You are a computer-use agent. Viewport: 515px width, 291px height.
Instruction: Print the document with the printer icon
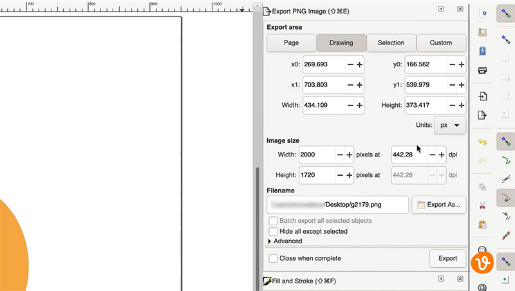click(x=482, y=70)
